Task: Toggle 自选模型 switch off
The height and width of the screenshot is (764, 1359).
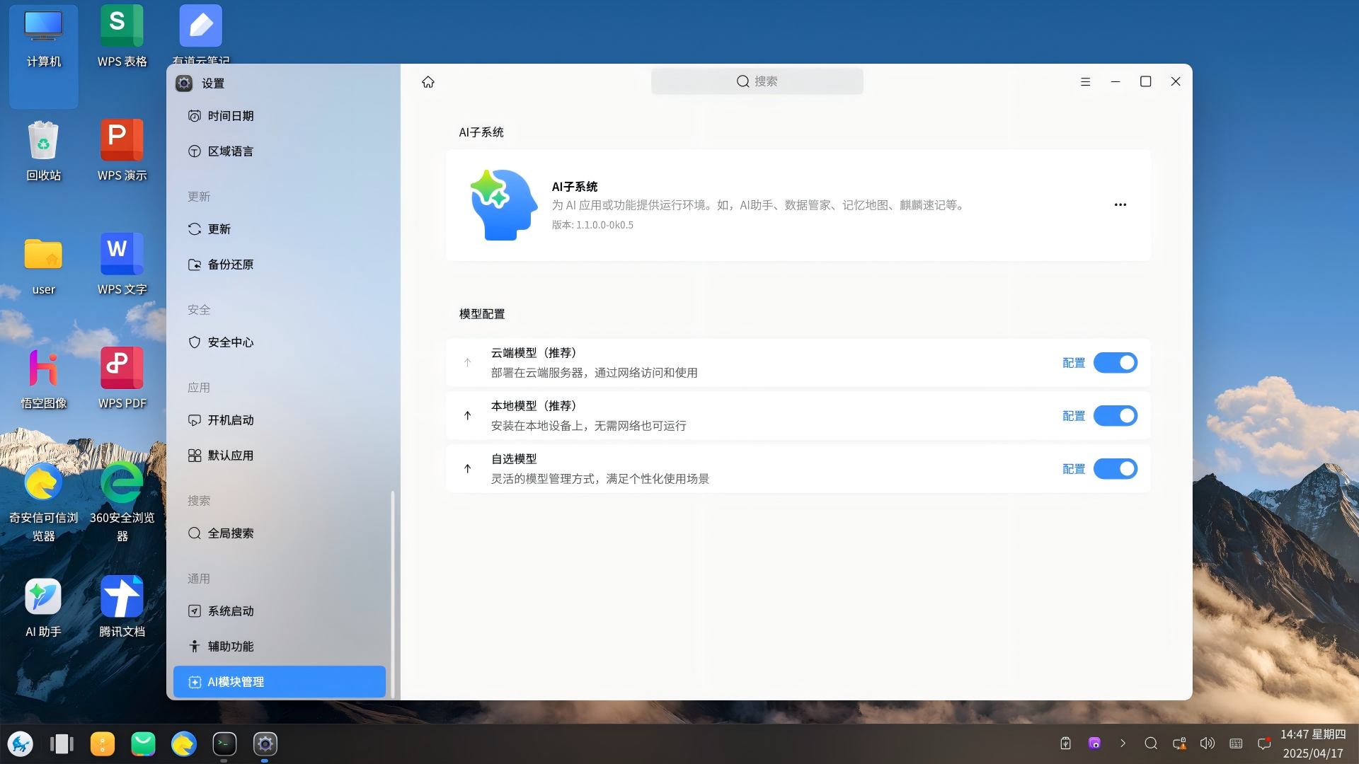Action: click(1116, 469)
